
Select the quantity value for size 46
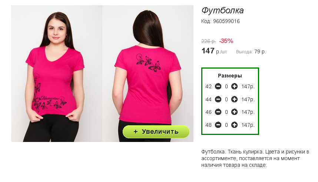pos(226,112)
